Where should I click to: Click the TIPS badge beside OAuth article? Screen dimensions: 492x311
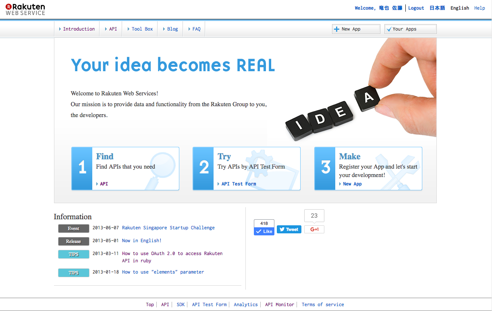coord(74,254)
